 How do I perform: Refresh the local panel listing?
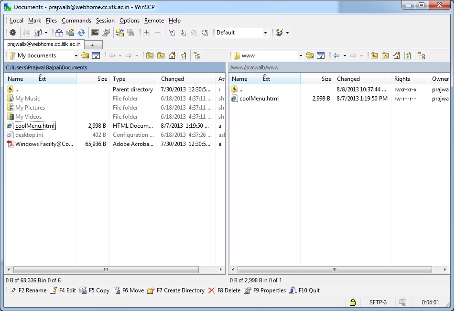pos(183,56)
